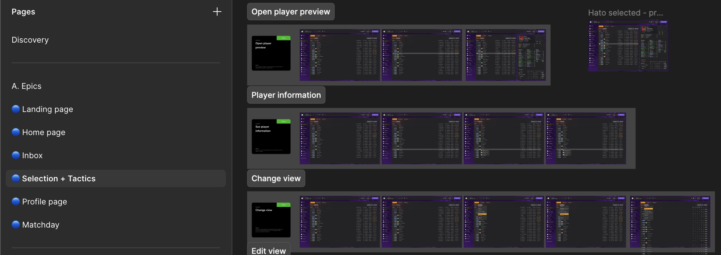Select the black 'See player information' card
Image resolution: width=721 pixels, height=255 pixels.
[271, 137]
